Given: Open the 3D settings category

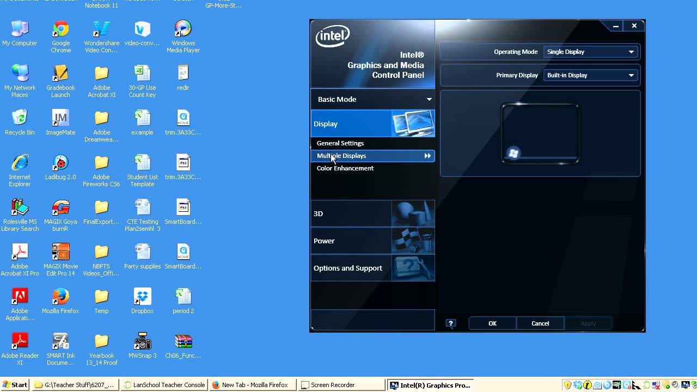Looking at the screenshot, I should tap(372, 213).
